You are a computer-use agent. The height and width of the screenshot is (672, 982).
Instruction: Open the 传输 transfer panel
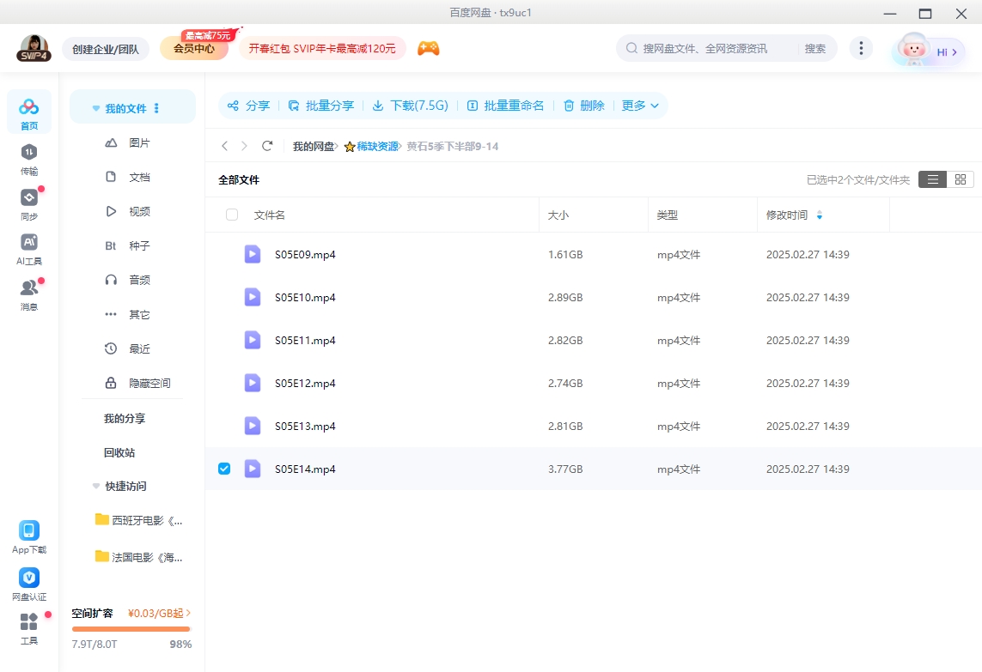[29, 160]
